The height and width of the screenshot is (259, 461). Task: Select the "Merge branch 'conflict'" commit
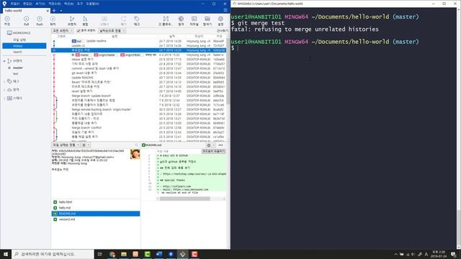click(x=139, y=128)
